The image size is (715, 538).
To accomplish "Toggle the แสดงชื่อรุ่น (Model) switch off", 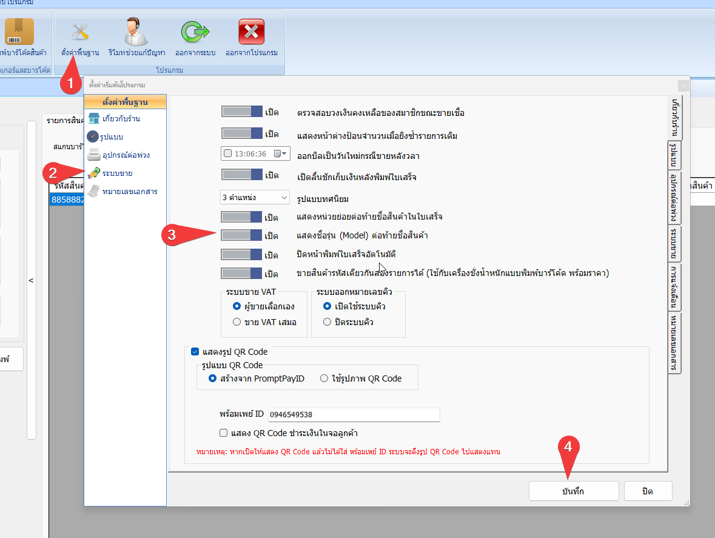I will tap(241, 235).
